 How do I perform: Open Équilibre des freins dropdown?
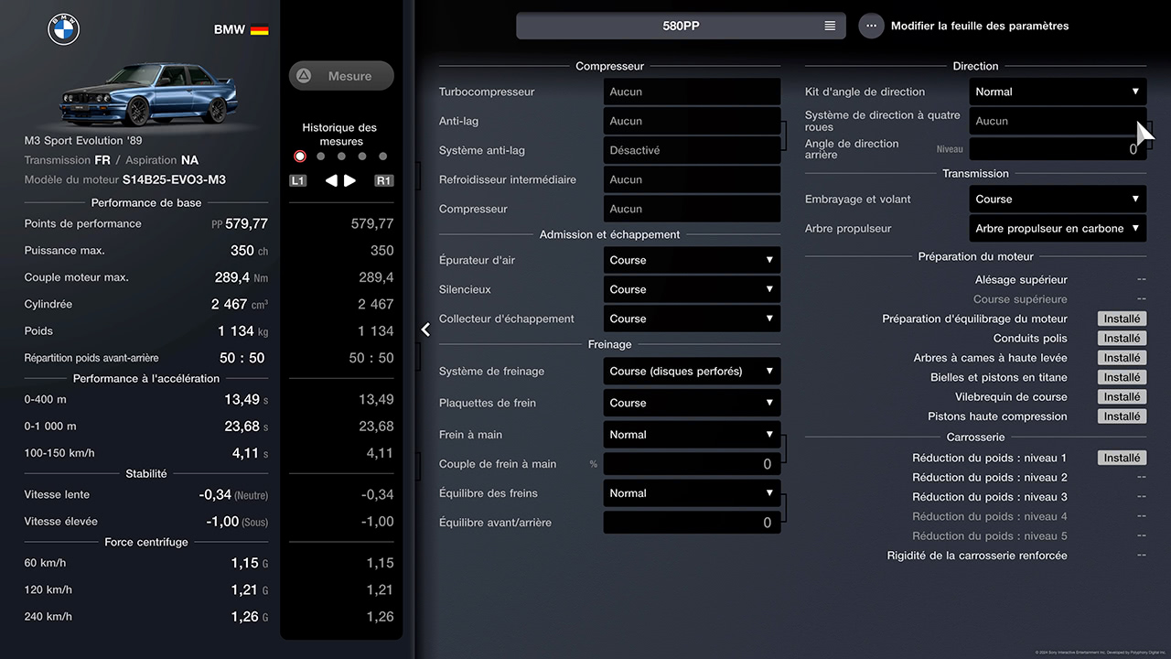692,493
